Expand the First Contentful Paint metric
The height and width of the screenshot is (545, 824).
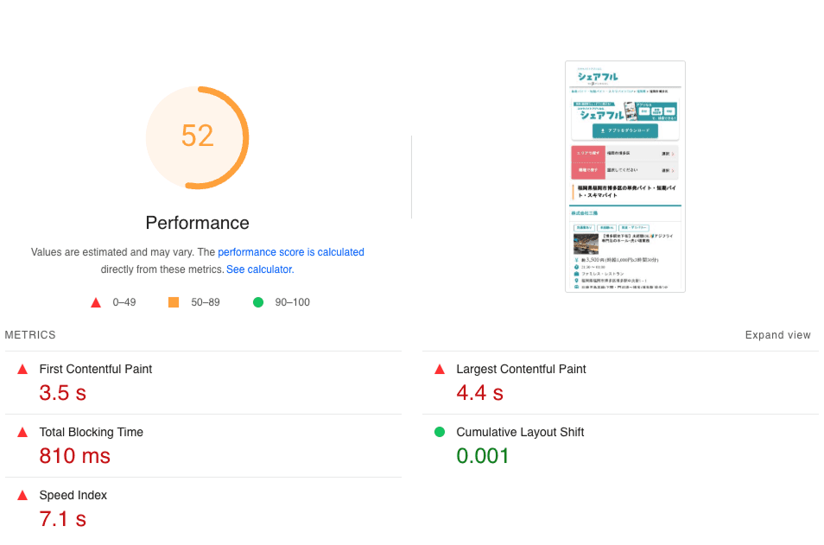click(203, 383)
